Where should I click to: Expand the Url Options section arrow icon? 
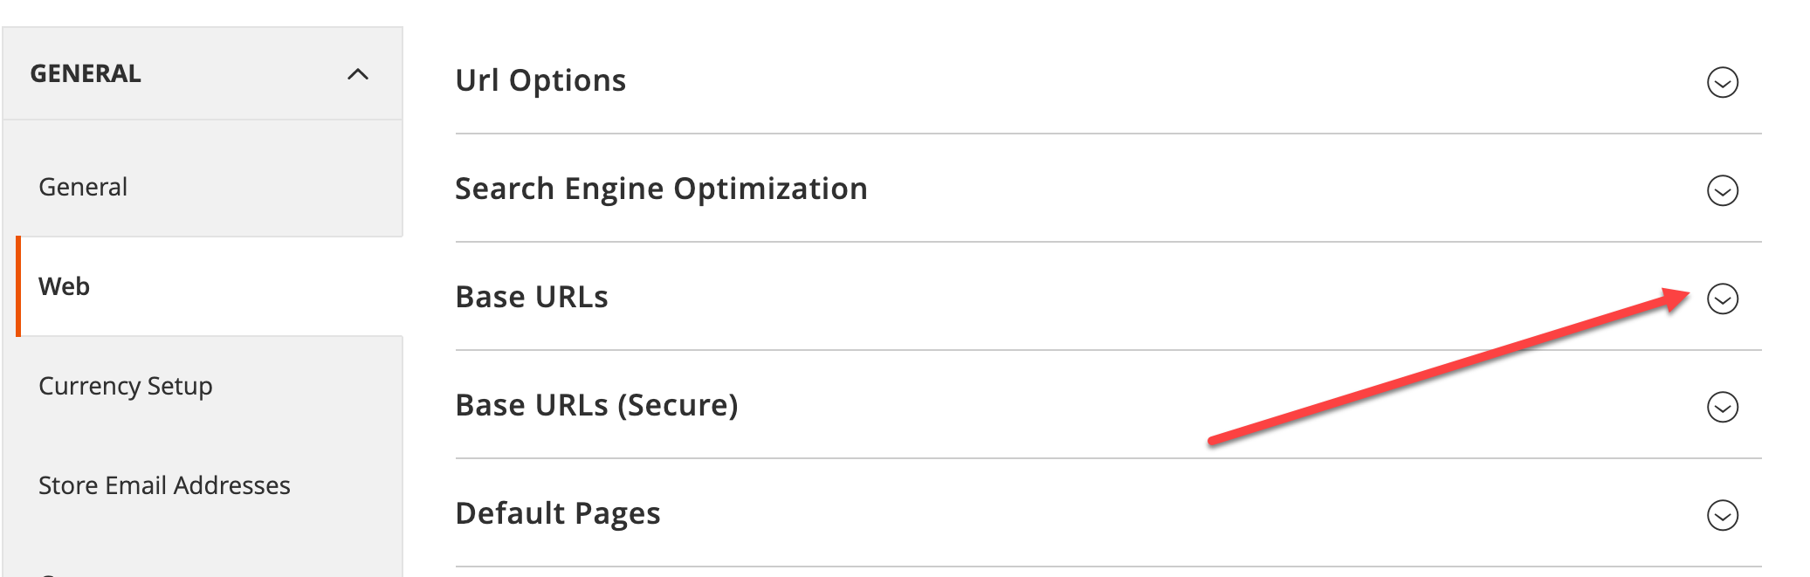click(1722, 82)
